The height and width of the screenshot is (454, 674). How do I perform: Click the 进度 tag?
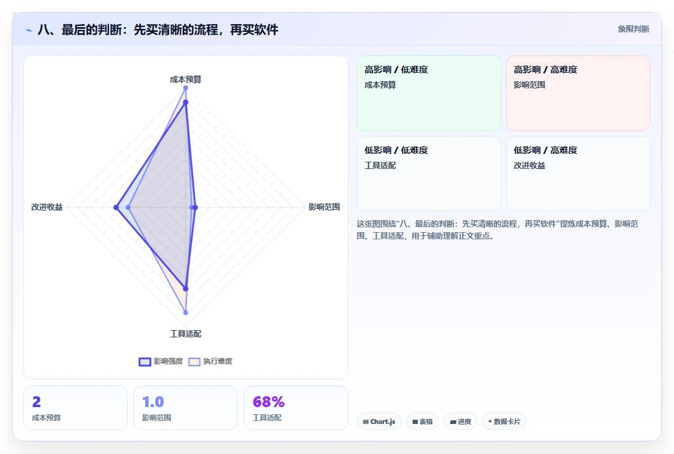pyautogui.click(x=460, y=422)
